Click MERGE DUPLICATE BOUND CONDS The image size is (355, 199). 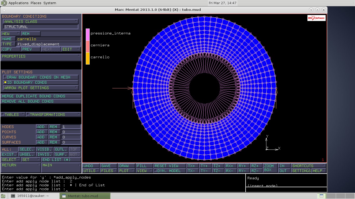(x=41, y=96)
